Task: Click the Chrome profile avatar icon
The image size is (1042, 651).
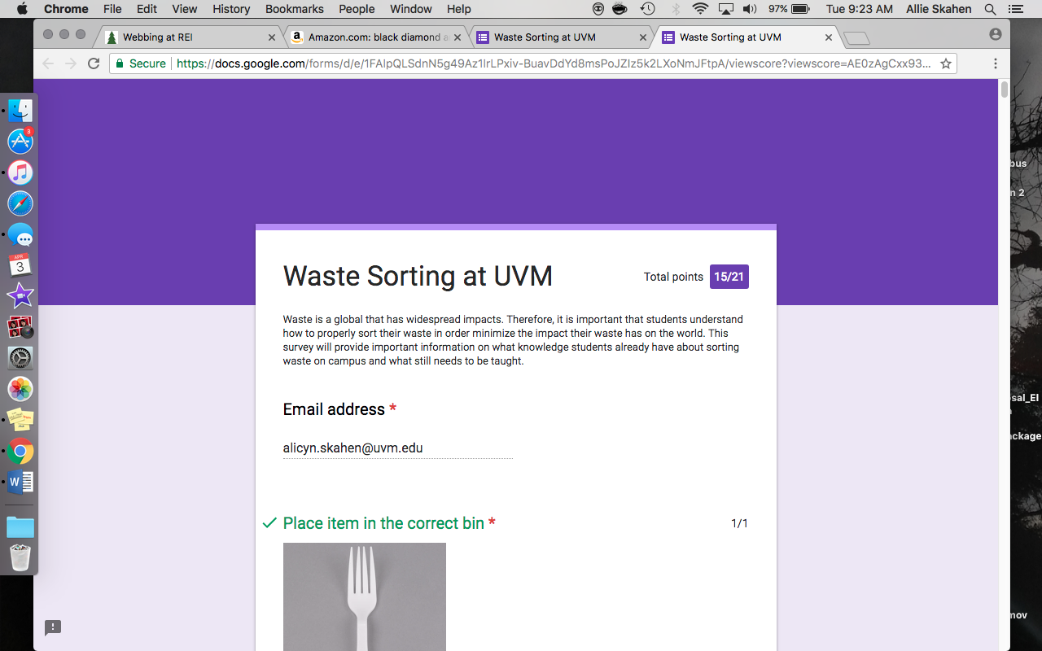Action: (x=995, y=34)
